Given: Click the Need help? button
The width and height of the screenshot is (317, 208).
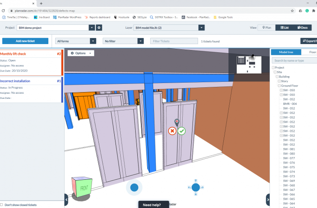Looking at the screenshot, I should pos(152,205).
